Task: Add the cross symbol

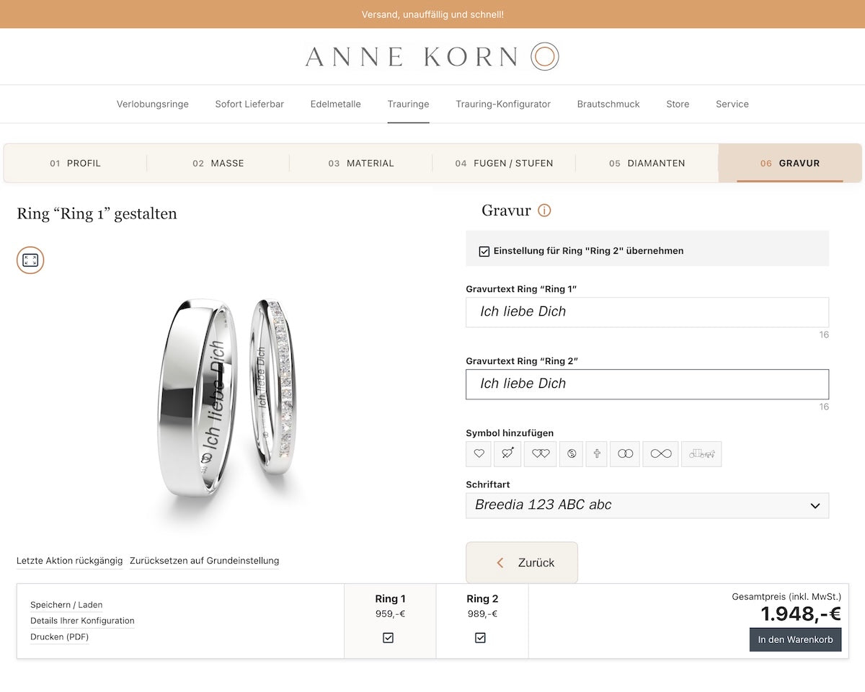Action: [597, 453]
